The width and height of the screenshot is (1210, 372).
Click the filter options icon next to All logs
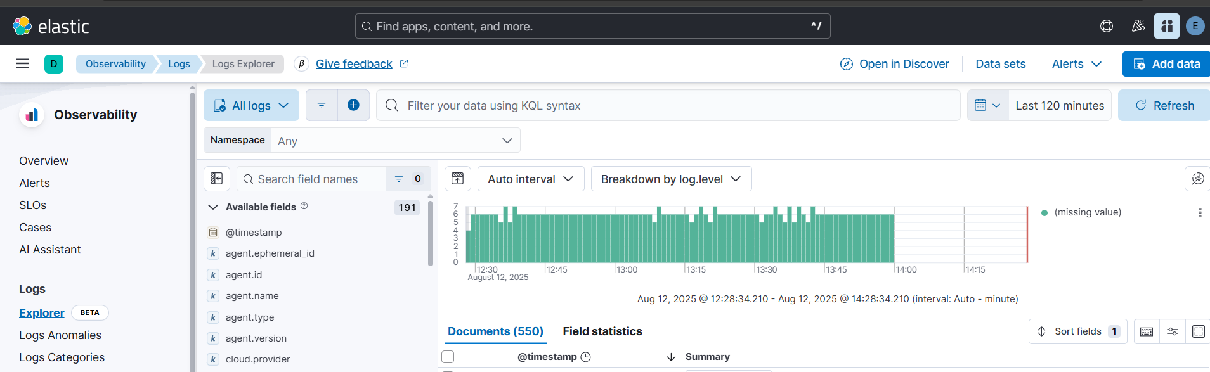coord(322,105)
